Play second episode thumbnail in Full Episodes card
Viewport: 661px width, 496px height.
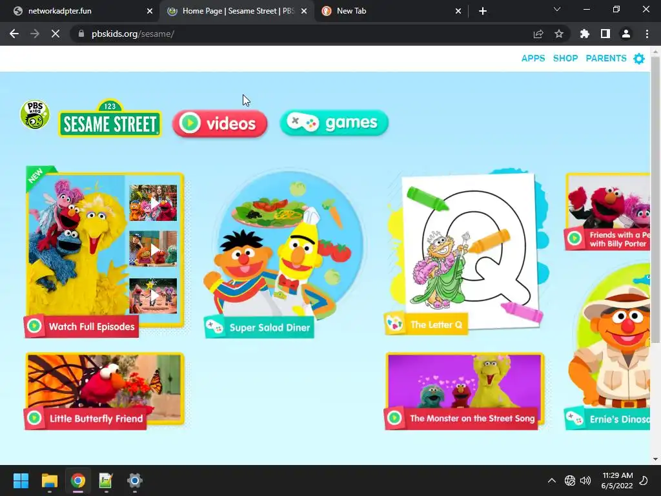[x=153, y=249]
